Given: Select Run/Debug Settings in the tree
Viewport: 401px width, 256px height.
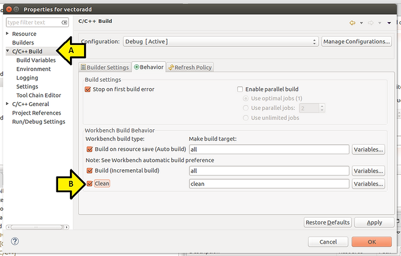Looking at the screenshot, I should point(38,122).
